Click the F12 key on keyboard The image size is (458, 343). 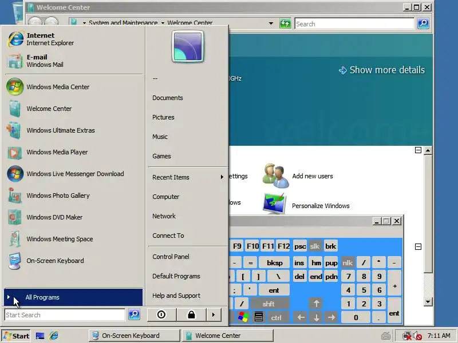coord(283,246)
